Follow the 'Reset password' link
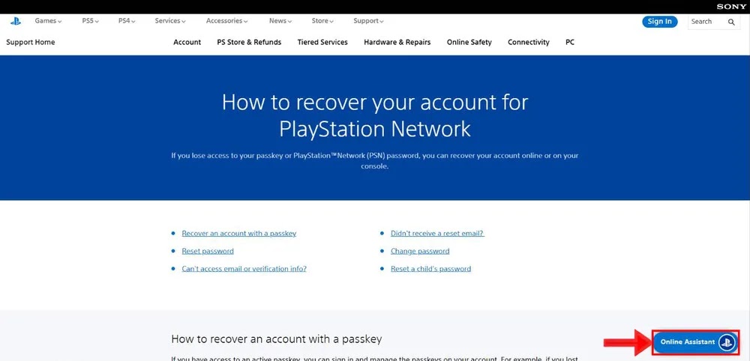 (x=208, y=251)
